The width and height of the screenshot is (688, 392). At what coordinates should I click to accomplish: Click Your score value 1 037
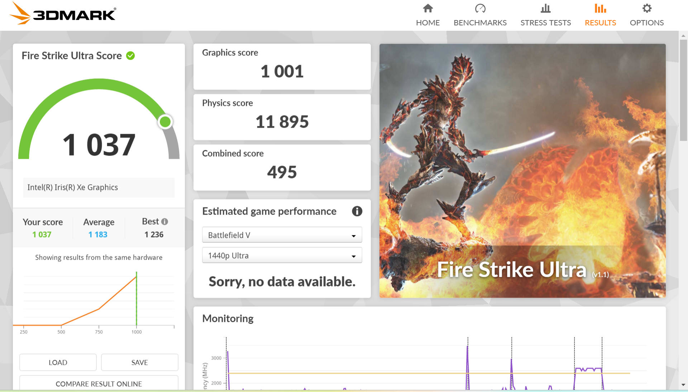coord(42,235)
